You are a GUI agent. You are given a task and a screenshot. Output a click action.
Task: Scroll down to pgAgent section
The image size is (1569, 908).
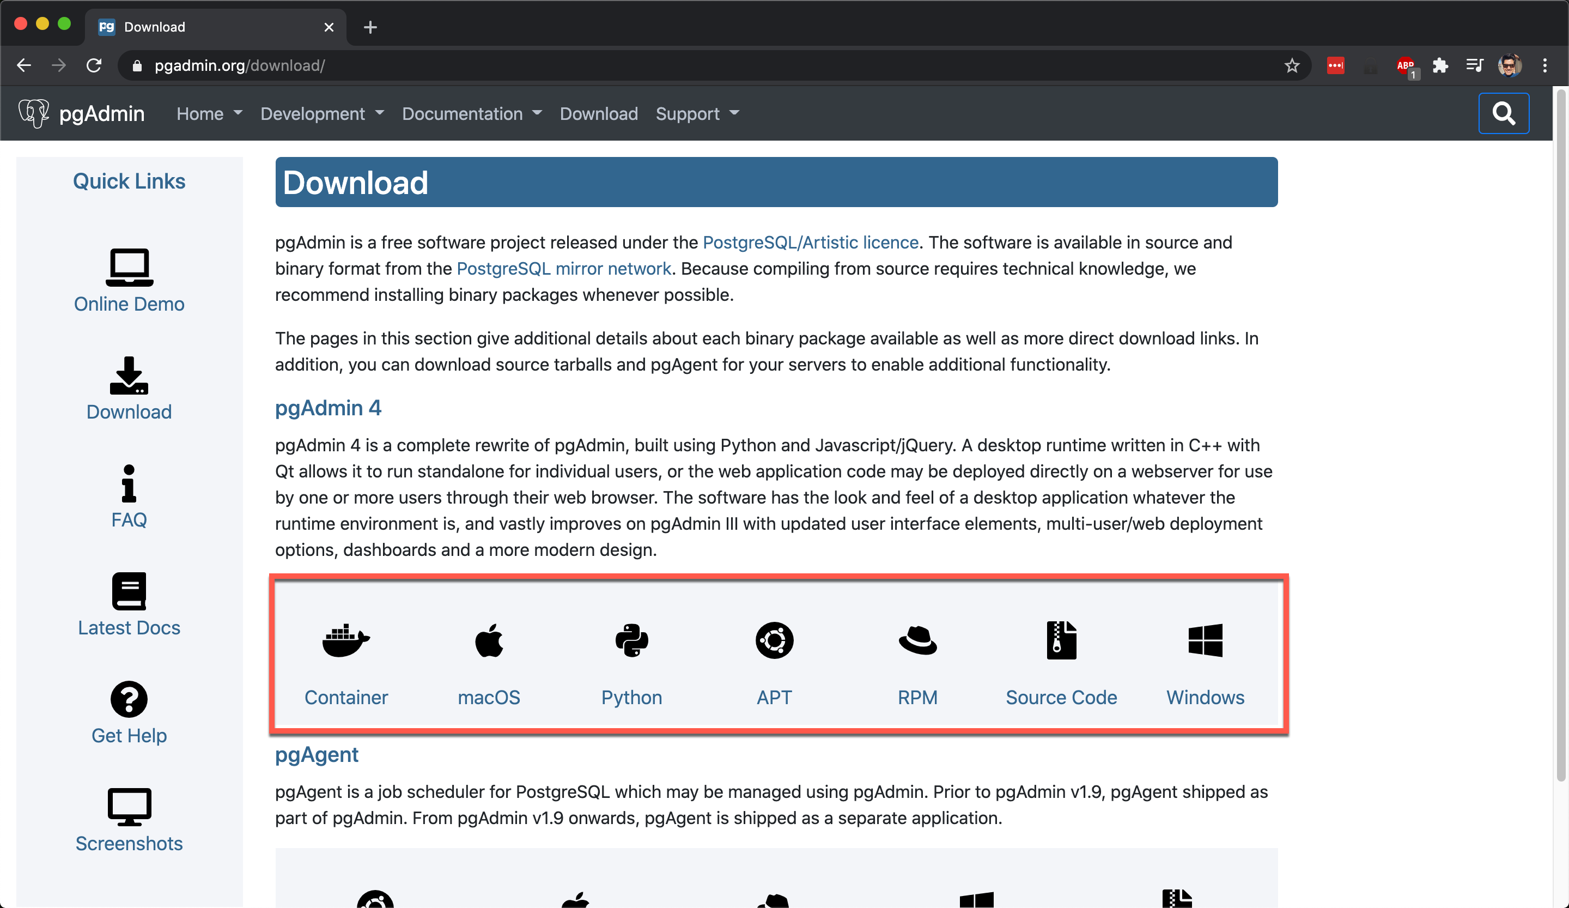pos(317,754)
